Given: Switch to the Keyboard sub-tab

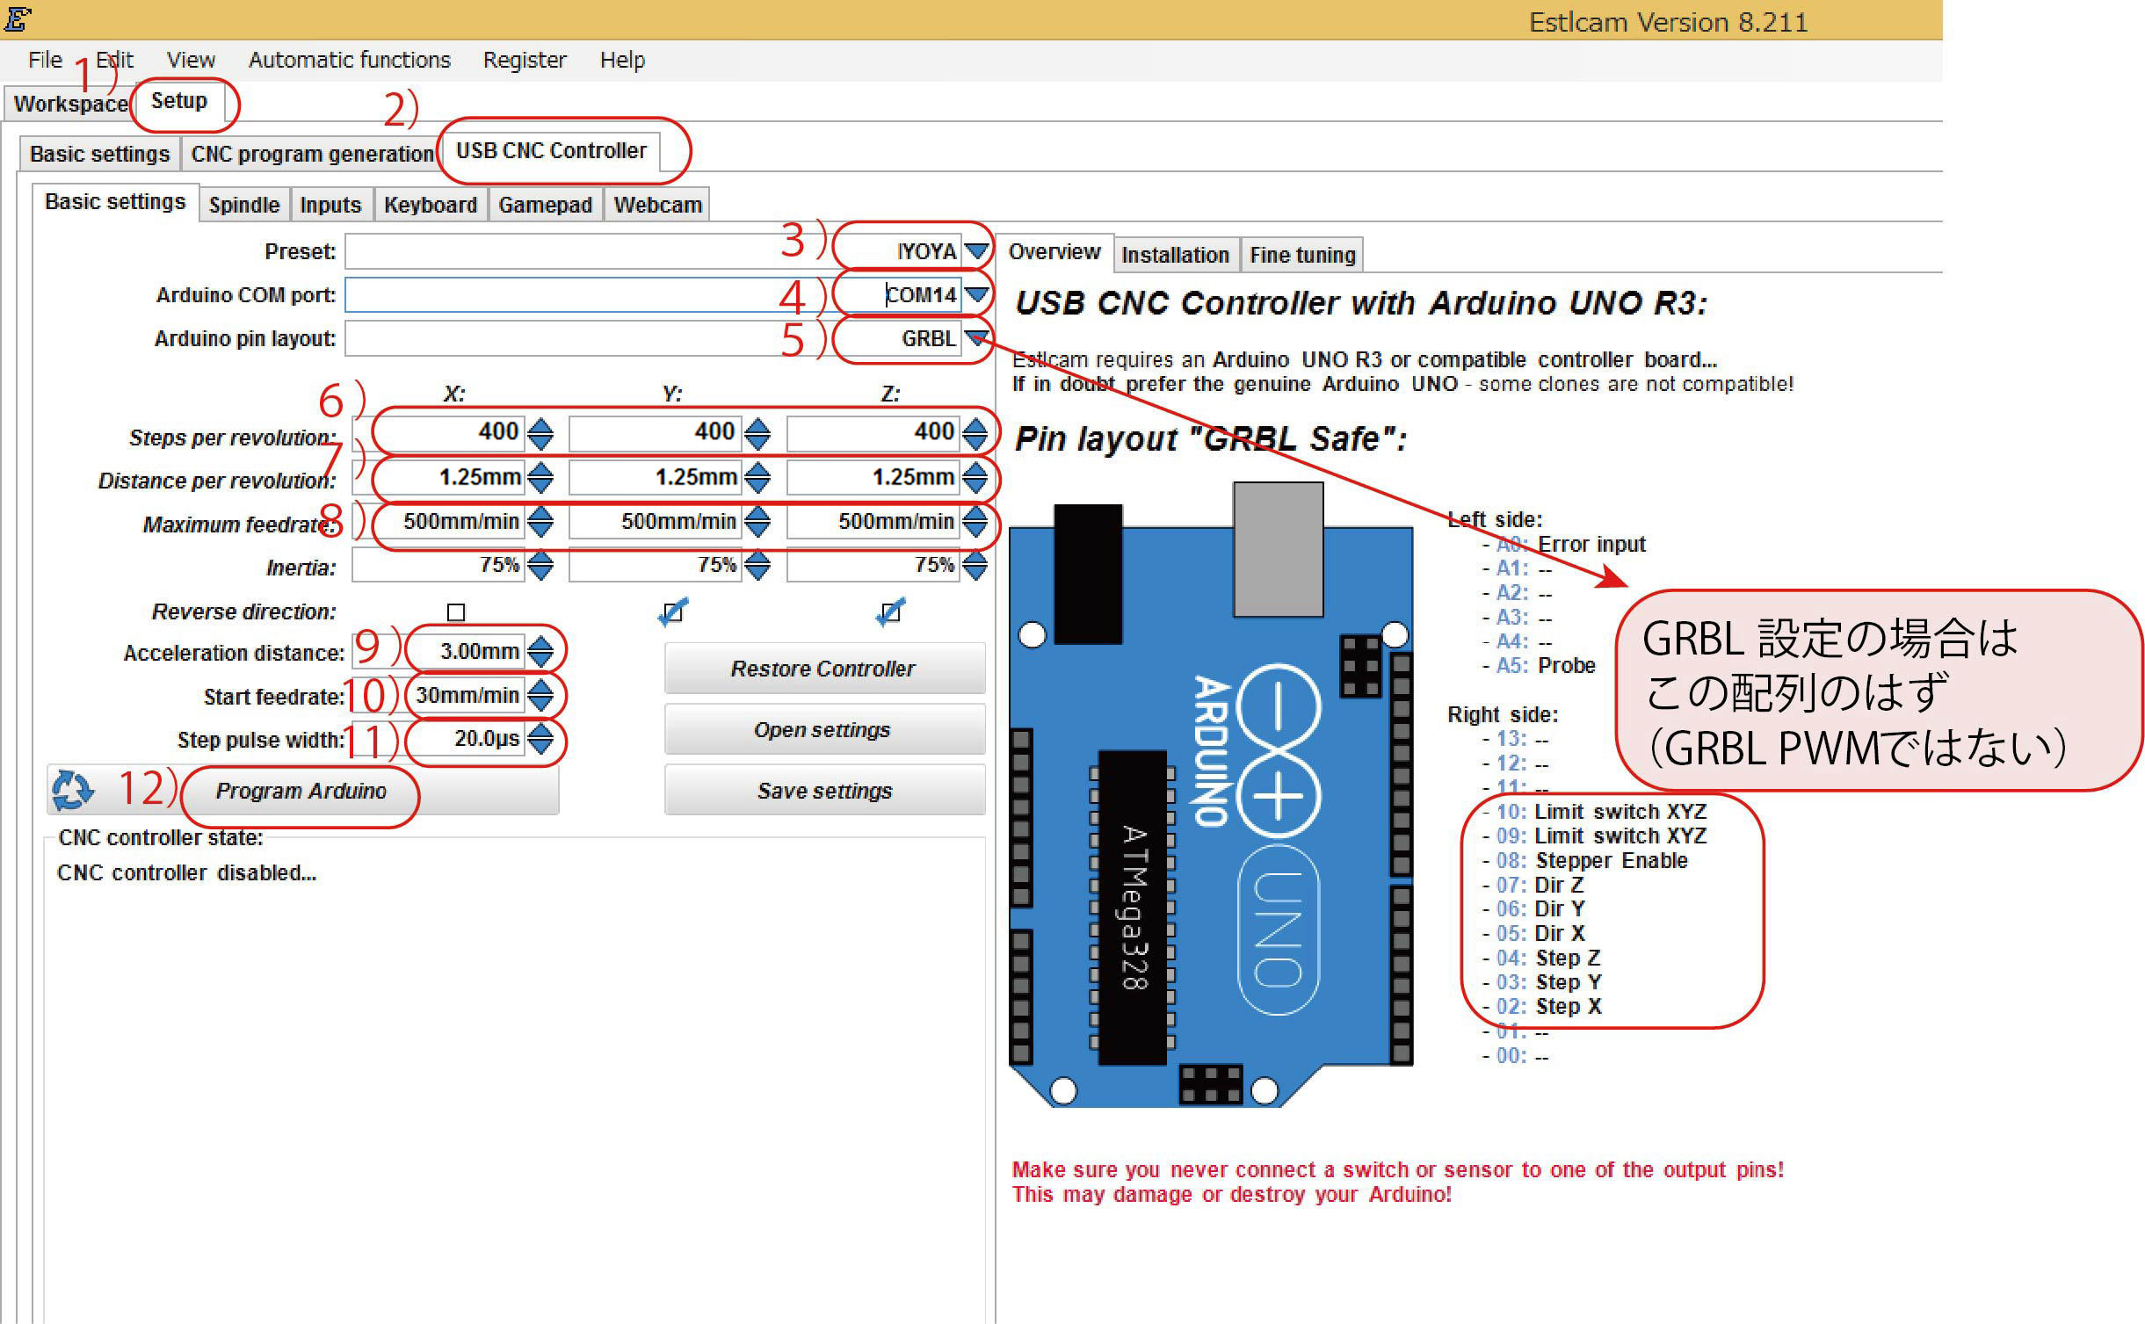Looking at the screenshot, I should (x=431, y=205).
